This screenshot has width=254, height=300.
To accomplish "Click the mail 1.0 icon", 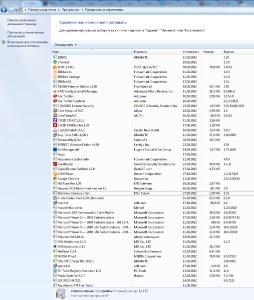I will point(55,203).
